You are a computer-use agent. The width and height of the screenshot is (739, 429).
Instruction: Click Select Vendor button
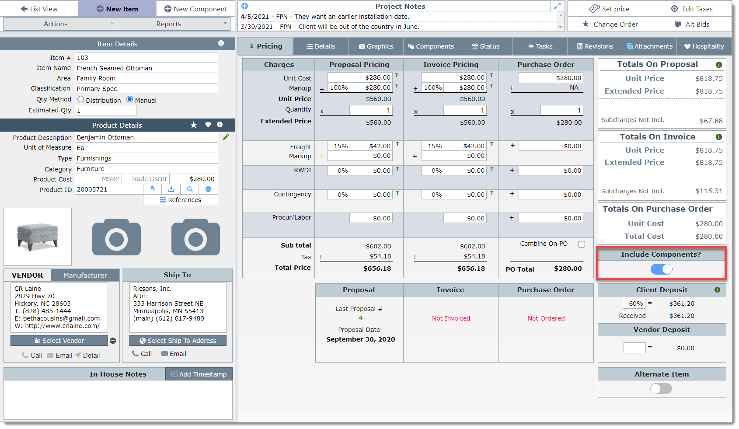(x=59, y=341)
